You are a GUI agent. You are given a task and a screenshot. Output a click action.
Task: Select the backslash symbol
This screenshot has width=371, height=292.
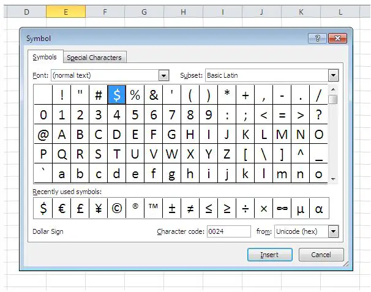[x=264, y=154]
